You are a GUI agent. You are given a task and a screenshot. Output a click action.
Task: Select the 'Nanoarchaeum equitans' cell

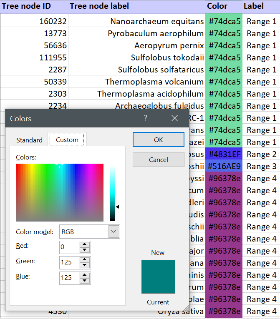[137, 21]
